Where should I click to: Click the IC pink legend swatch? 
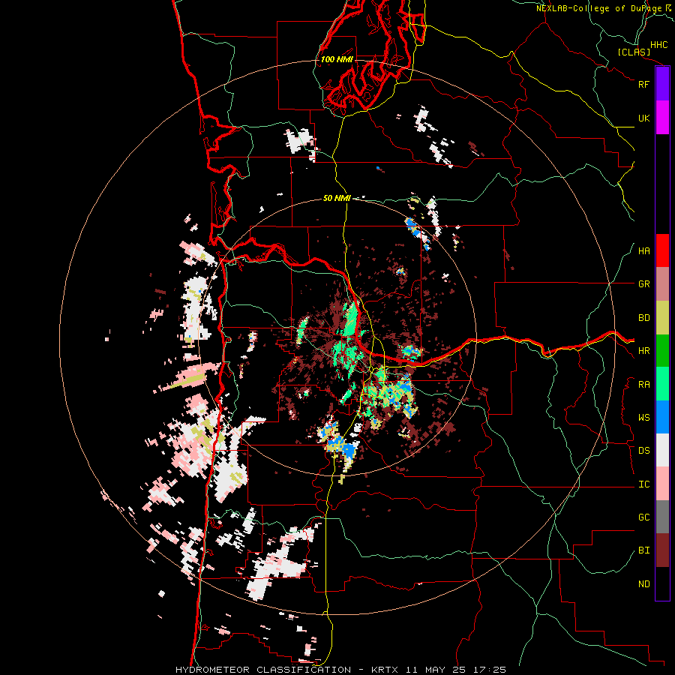[662, 484]
